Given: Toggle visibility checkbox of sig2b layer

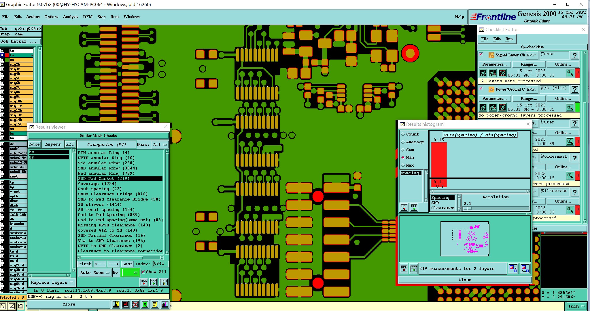Looking at the screenshot, I should [x=2, y=64].
